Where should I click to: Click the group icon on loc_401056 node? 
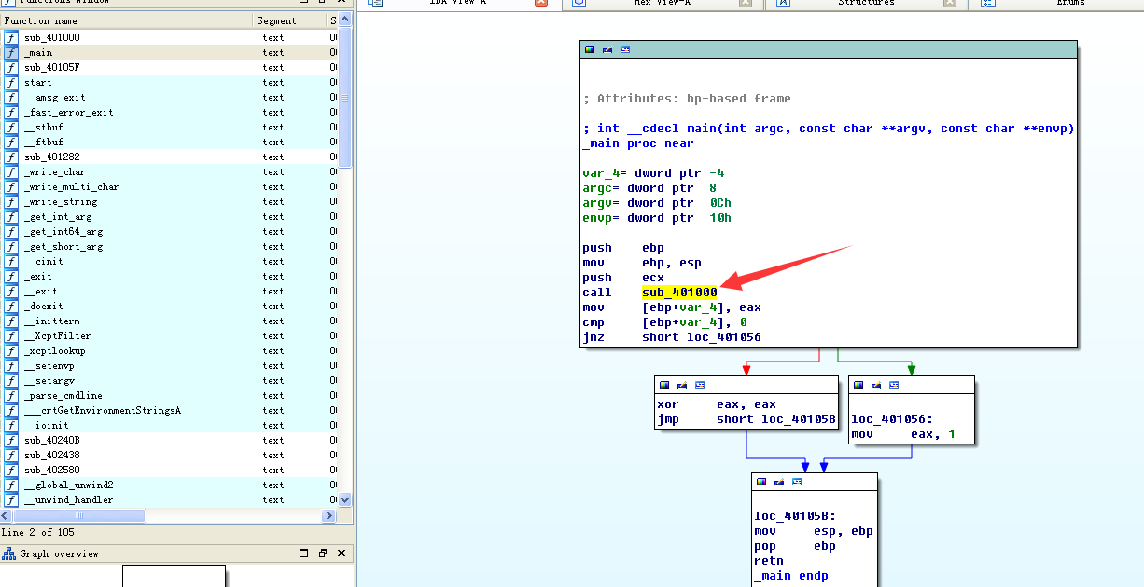point(894,385)
